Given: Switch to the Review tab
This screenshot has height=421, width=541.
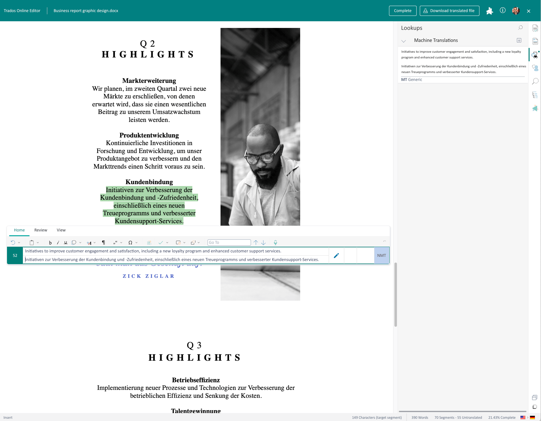Looking at the screenshot, I should coord(41,230).
